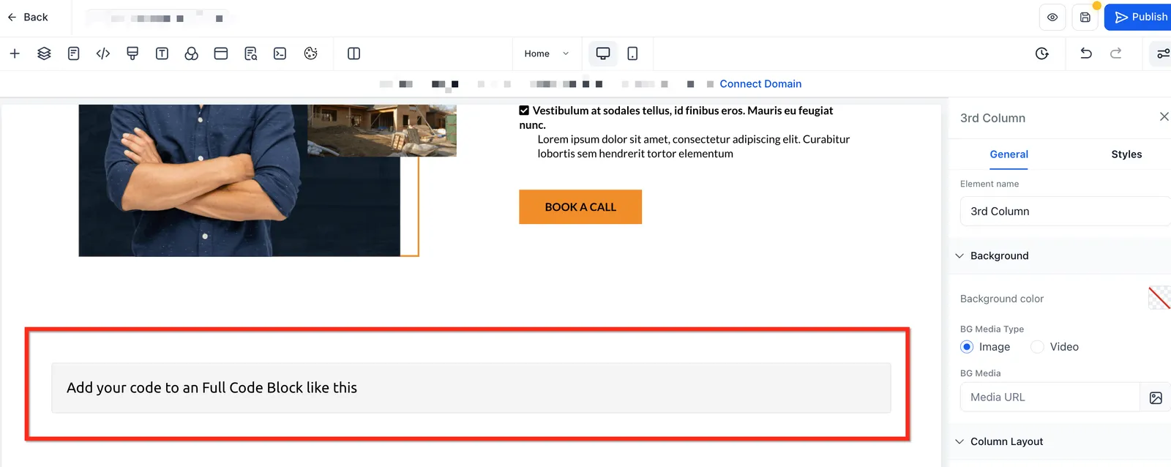1171x467 pixels.
Task: Switch to the Styles tab
Action: coord(1126,154)
